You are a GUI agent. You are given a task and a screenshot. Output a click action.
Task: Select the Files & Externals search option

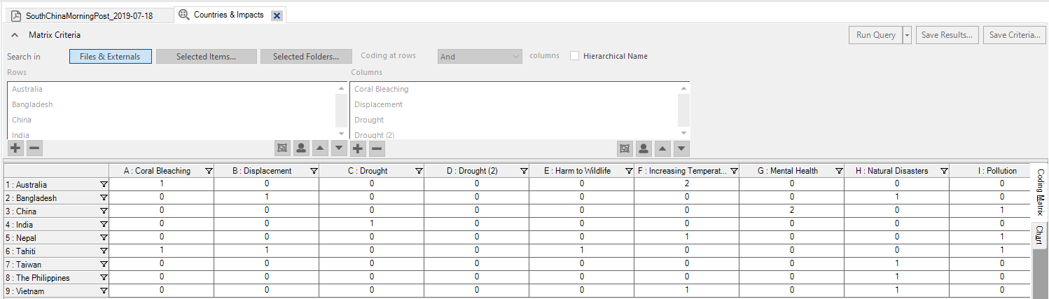[110, 57]
